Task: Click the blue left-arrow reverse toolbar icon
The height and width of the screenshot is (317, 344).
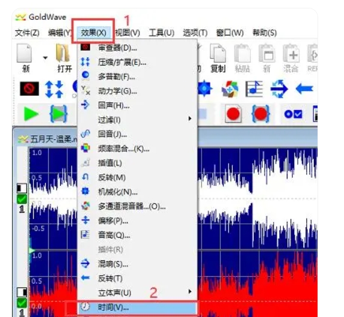Action: pyautogui.click(x=304, y=89)
